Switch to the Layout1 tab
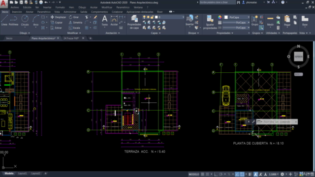This screenshot has width=315, height=177. (x=22, y=174)
